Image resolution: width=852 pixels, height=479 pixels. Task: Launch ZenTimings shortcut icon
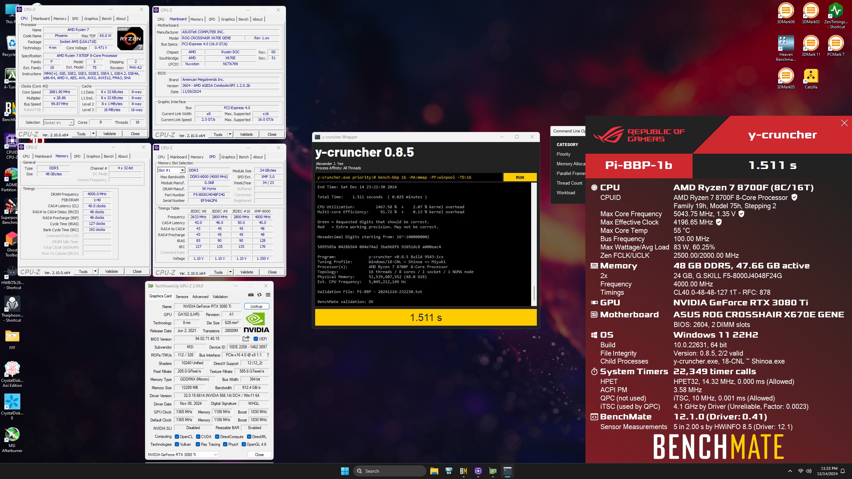[836, 16]
